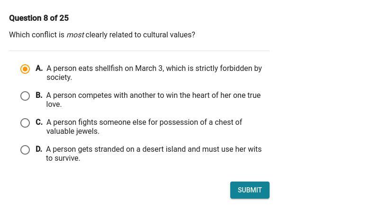388x217 pixels.
Task: Click the answer about a chest of jewels
Action: [x=144, y=127]
